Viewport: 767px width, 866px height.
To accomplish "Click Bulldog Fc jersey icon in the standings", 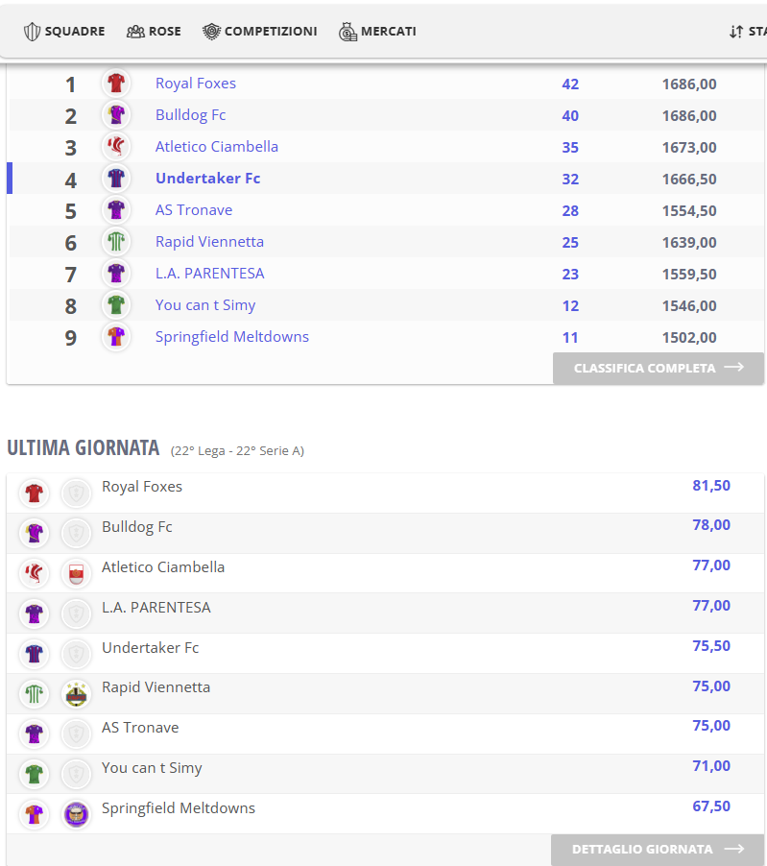I will [116, 115].
